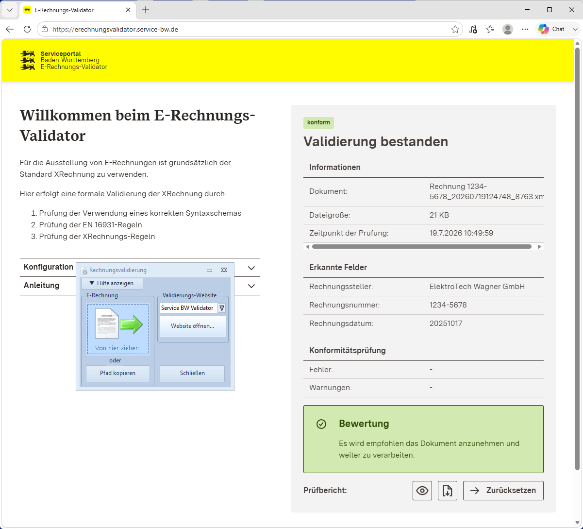The width and height of the screenshot is (583, 529).
Task: Click the site info lock icon
Action: (x=45, y=29)
